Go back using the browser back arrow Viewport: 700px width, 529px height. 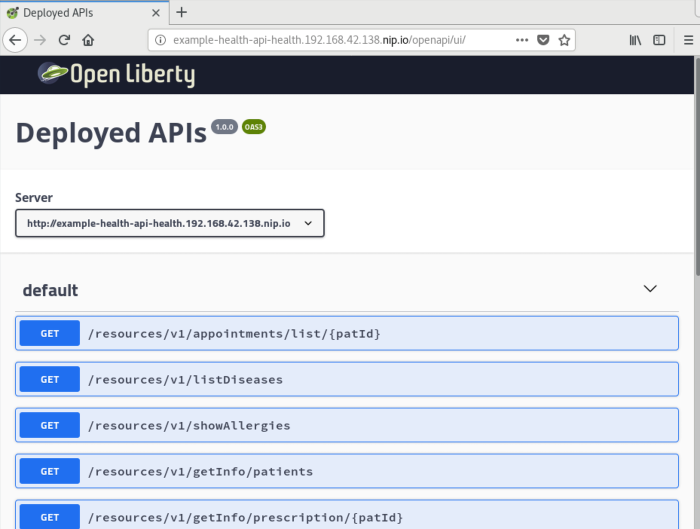[15, 40]
